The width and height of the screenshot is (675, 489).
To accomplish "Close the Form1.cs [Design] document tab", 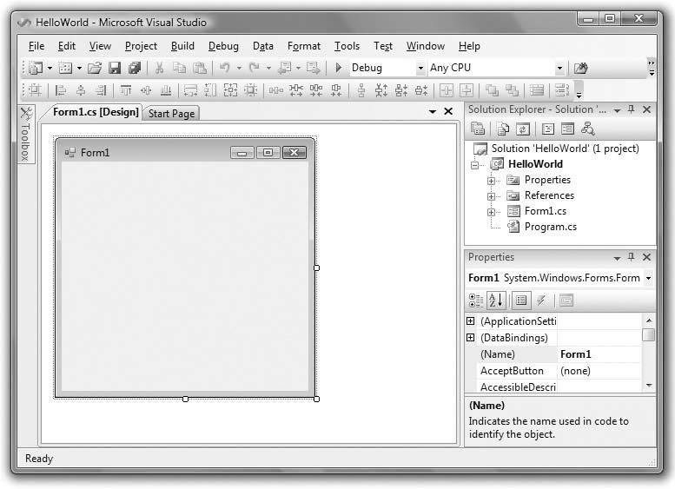I will pos(448,111).
